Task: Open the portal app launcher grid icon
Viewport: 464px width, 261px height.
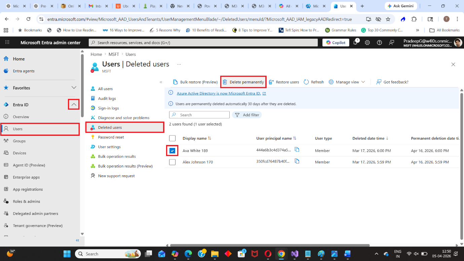Action: pos(7,43)
